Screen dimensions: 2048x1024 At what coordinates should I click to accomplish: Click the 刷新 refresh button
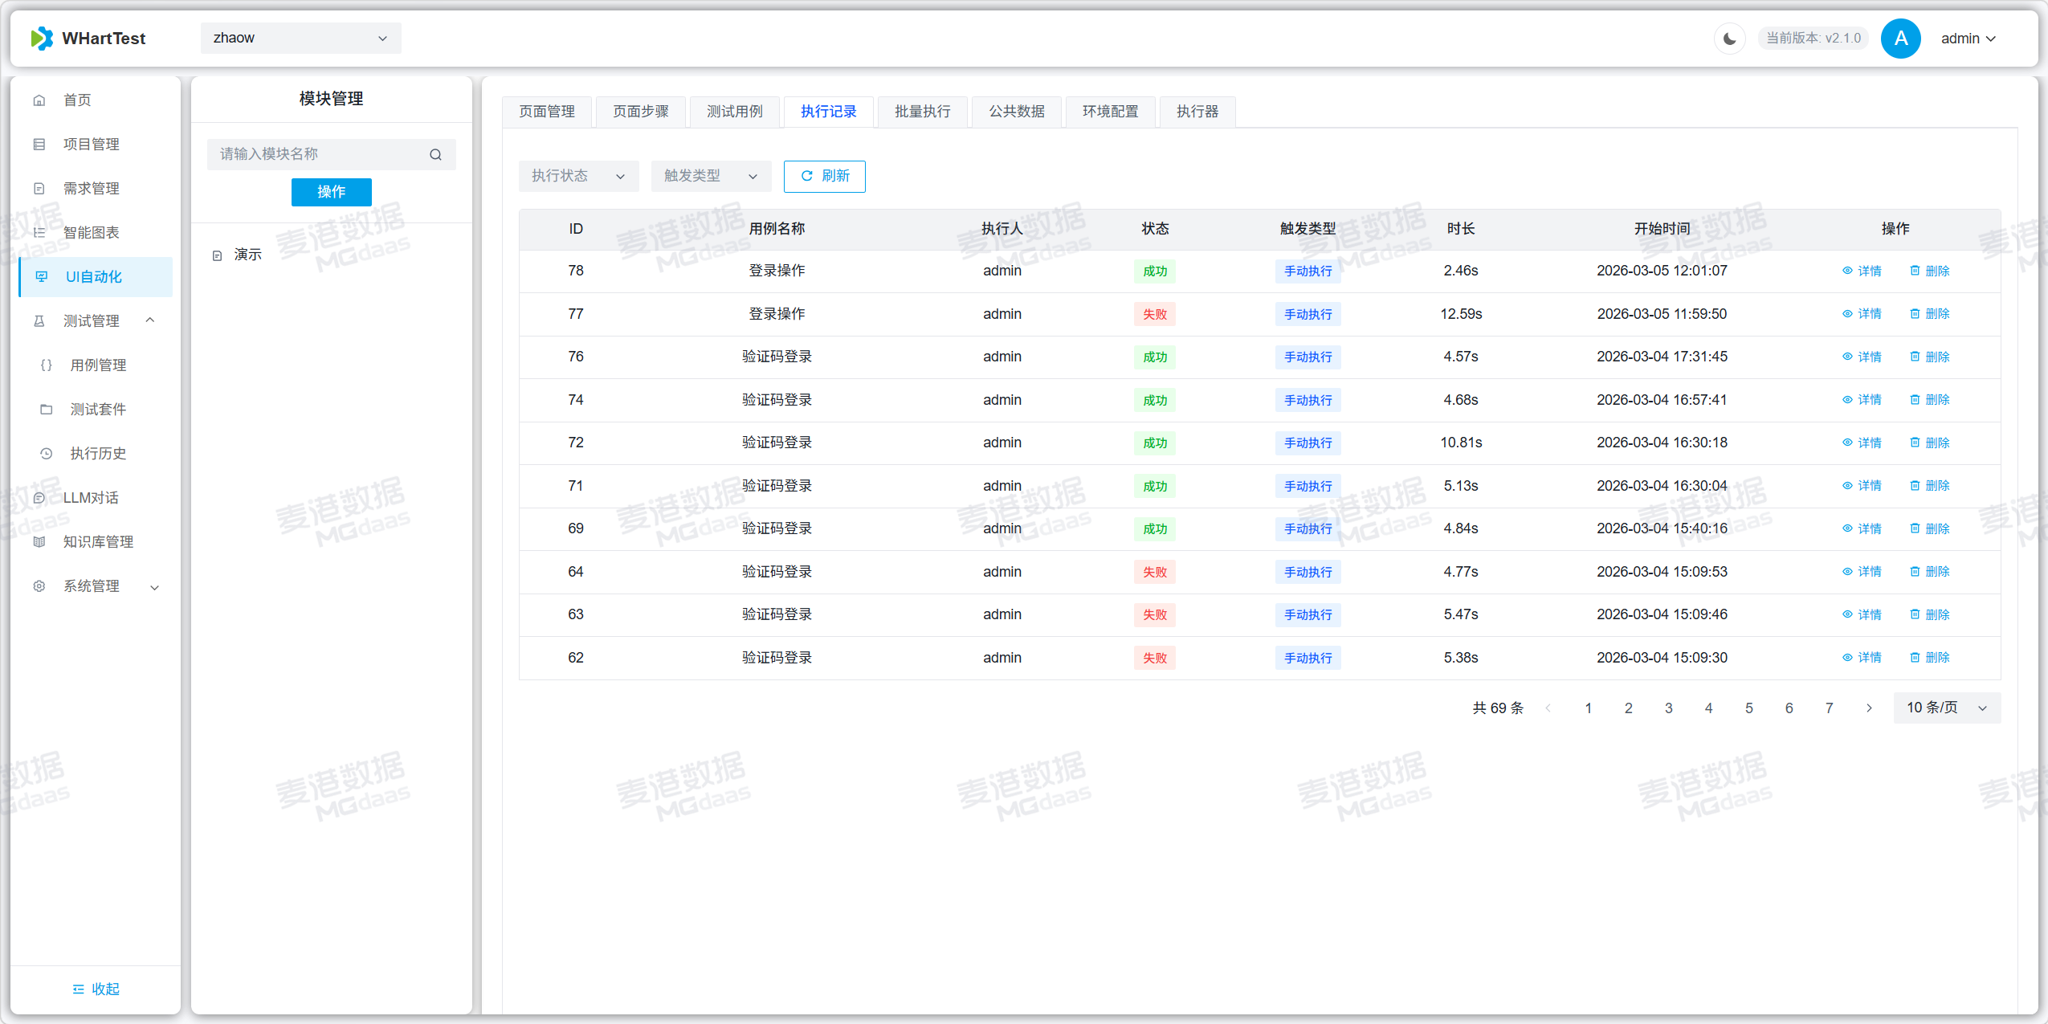tap(824, 176)
